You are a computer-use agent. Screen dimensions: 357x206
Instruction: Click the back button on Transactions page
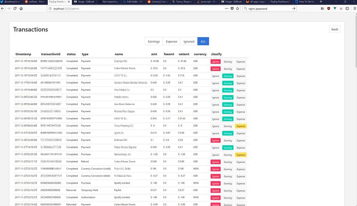tap(335, 29)
